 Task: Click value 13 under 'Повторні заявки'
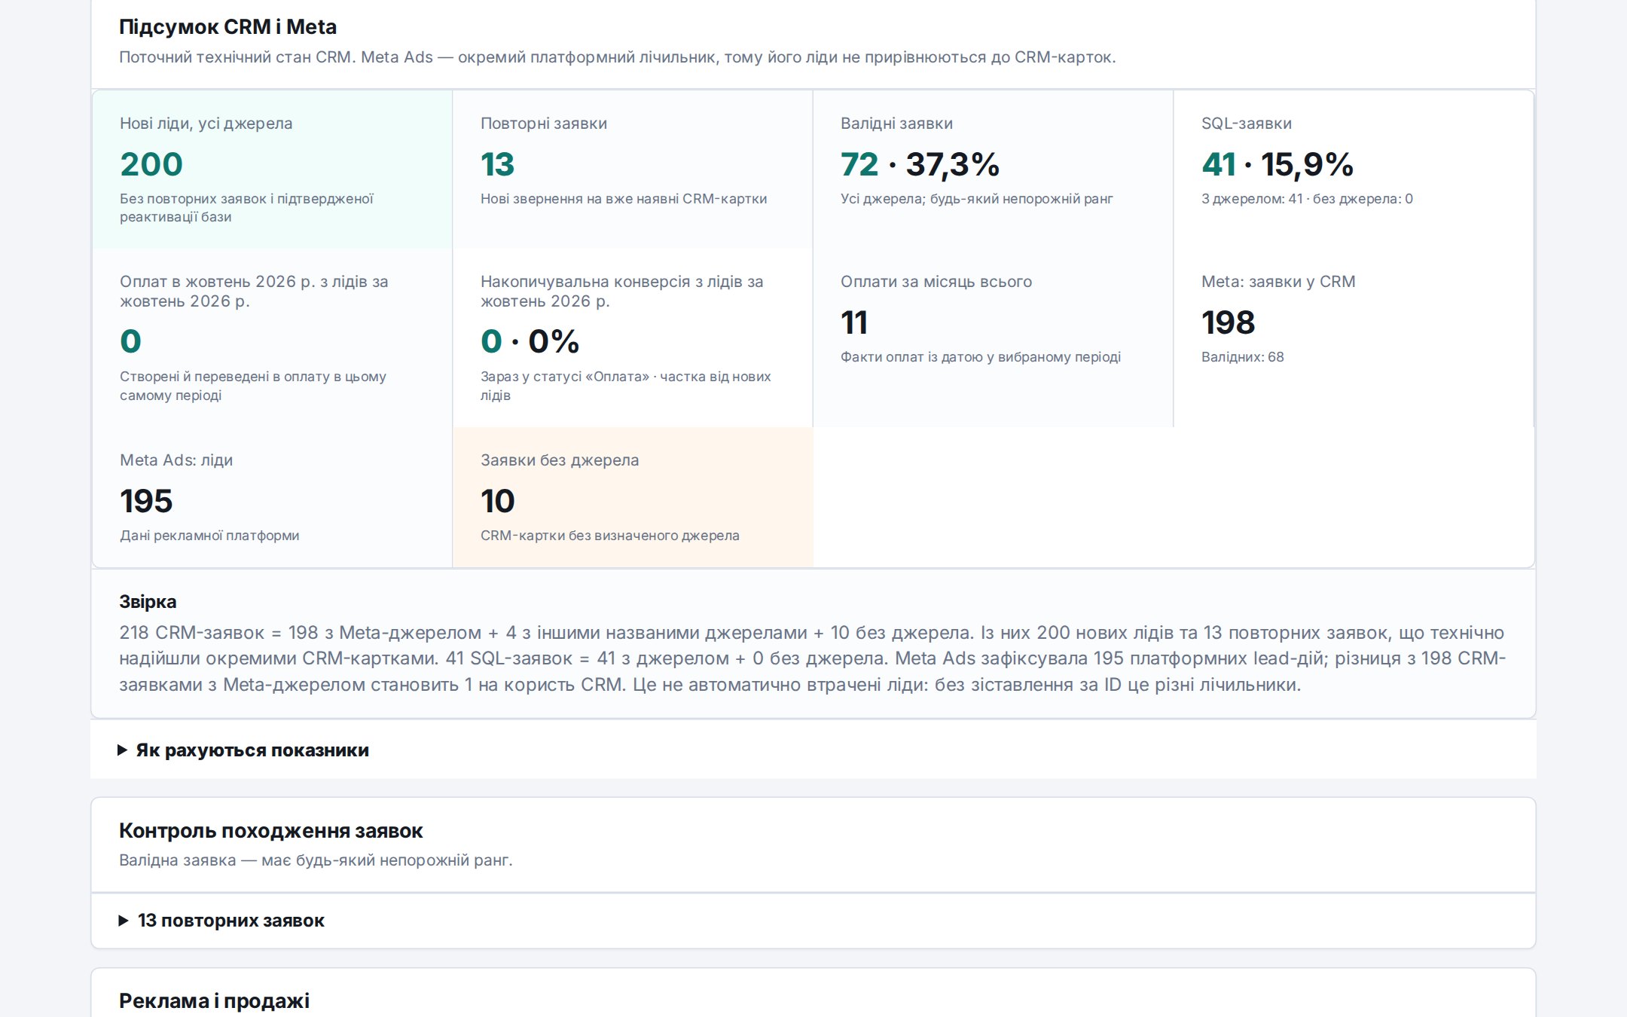497,164
